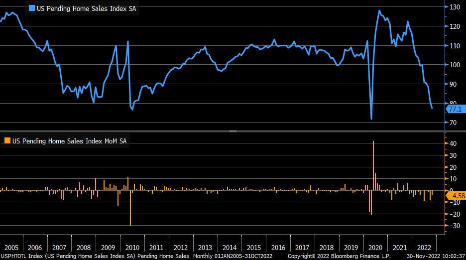Screen dimensions: 466x260
Task: Click the orange MoM SA legend swatch
Action: pyautogui.click(x=7, y=141)
